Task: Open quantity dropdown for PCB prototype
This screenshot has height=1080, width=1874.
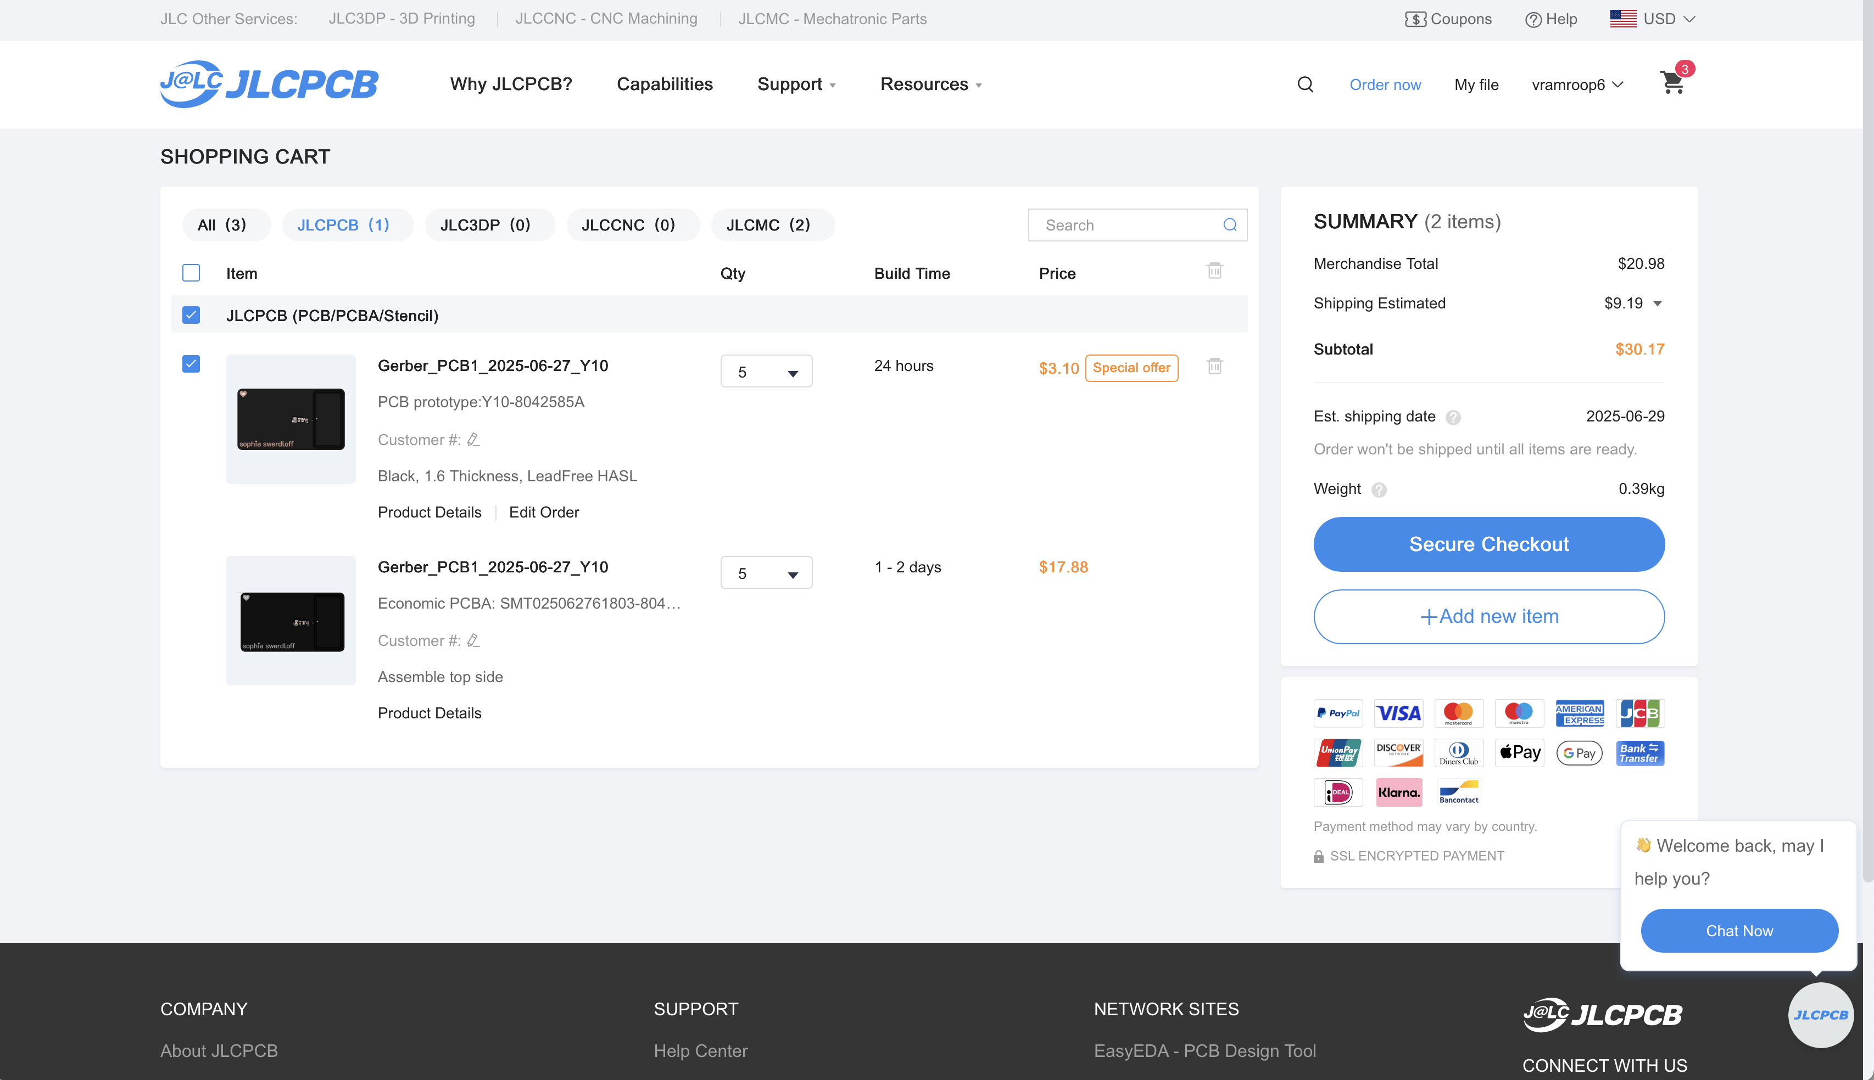Action: 766,372
